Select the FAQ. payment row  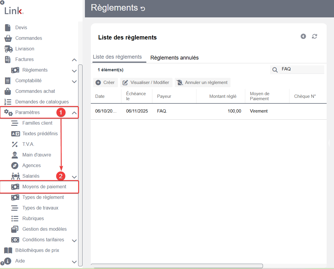(208, 111)
